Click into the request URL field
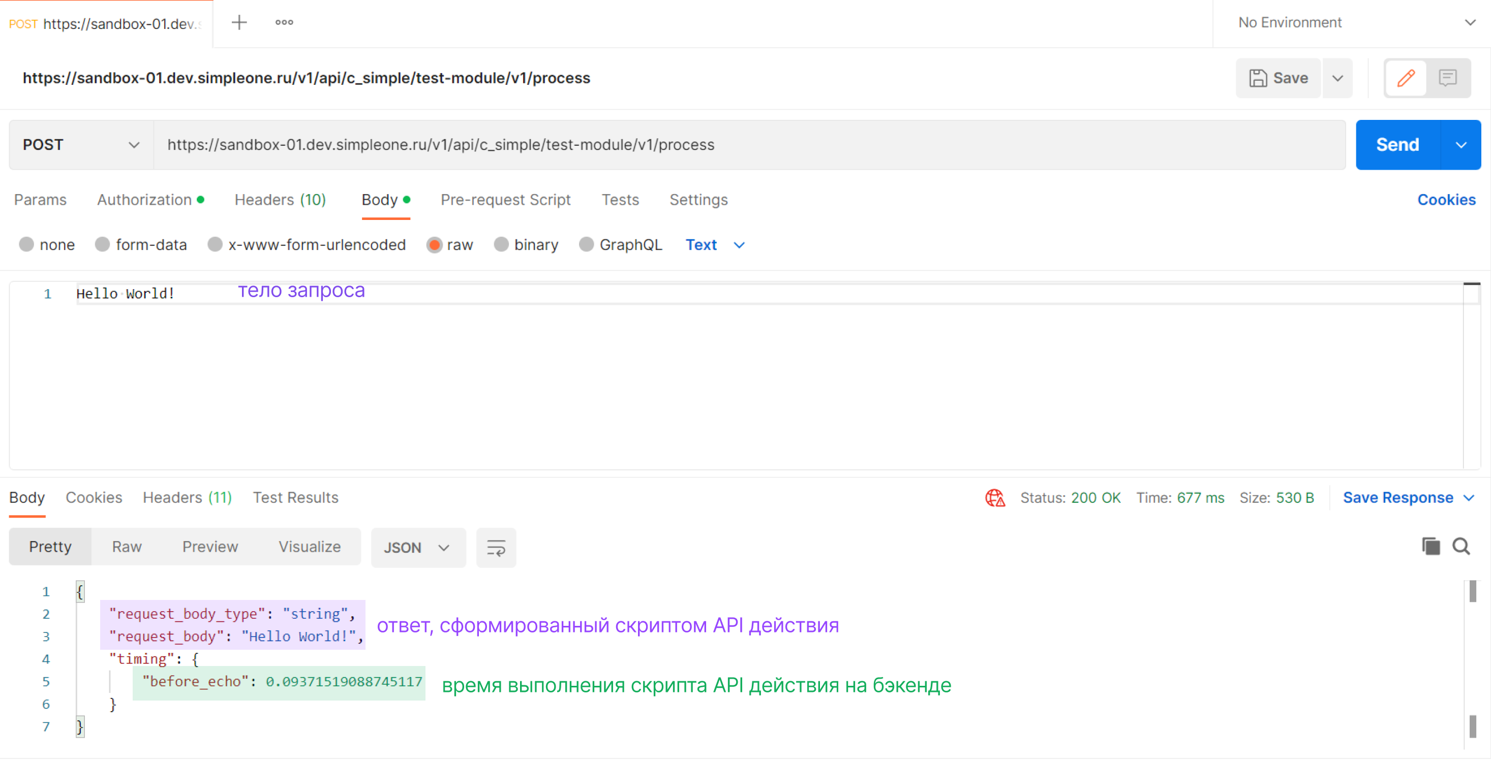Image resolution: width=1491 pixels, height=761 pixels. click(747, 145)
